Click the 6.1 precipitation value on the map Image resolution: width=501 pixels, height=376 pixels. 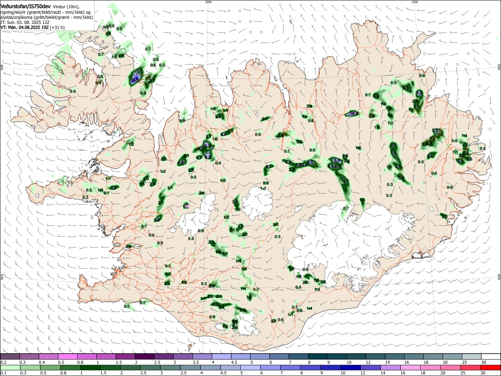pyautogui.click(x=269, y=167)
